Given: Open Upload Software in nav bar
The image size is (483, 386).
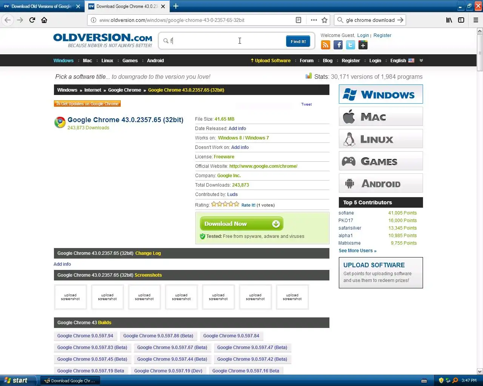Looking at the screenshot, I should pyautogui.click(x=271, y=60).
